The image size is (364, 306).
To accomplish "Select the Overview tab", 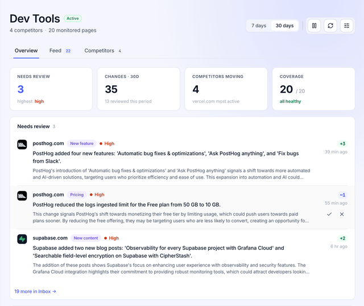I will click(26, 51).
